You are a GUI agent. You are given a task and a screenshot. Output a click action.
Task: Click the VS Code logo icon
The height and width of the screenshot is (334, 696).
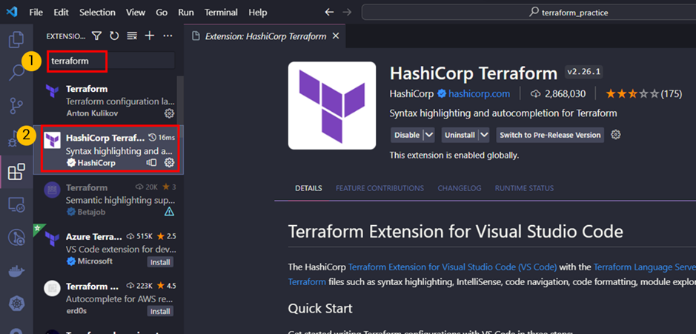[12, 12]
